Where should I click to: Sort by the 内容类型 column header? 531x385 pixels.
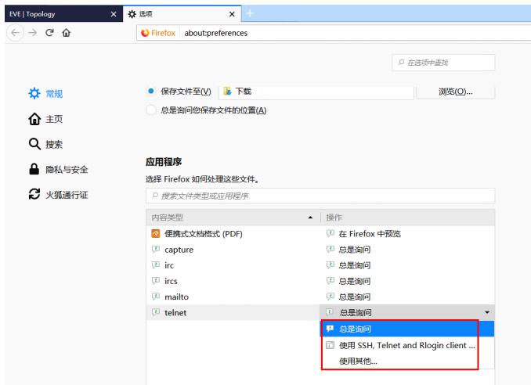(233, 218)
